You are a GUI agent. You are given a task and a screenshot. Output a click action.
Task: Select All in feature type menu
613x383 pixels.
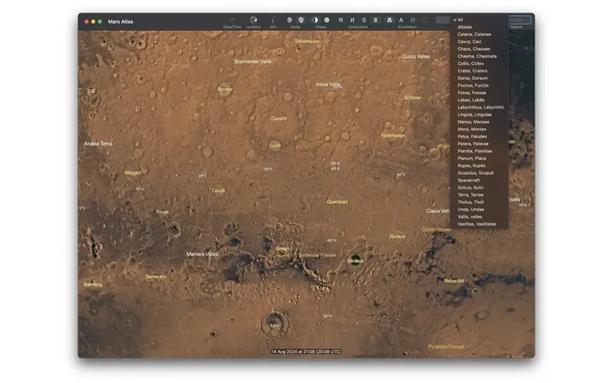tap(480, 20)
